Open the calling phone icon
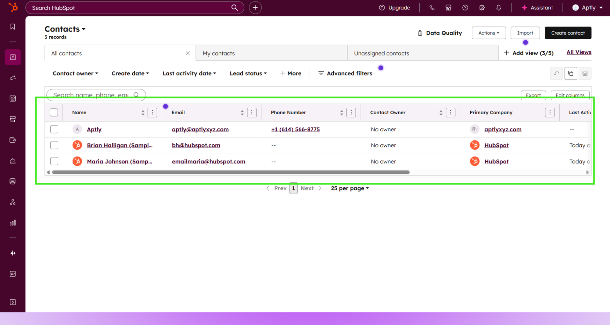The height and width of the screenshot is (325, 610). (432, 8)
